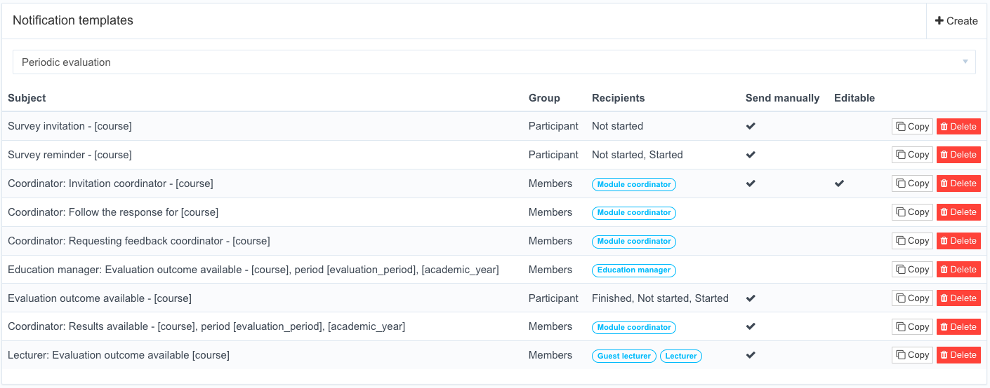The image size is (990, 388).
Task: Copy the Requesting feedback coordinator template
Action: coord(912,241)
